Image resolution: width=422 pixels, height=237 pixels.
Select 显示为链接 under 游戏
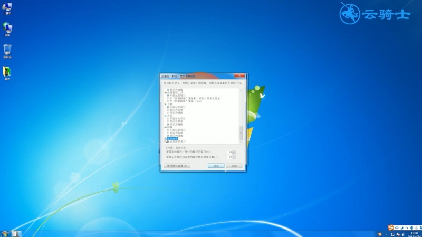point(175,136)
